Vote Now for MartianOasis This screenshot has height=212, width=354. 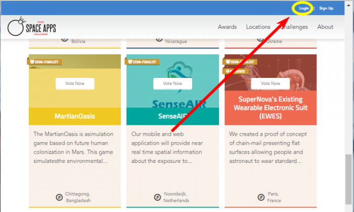(x=75, y=83)
